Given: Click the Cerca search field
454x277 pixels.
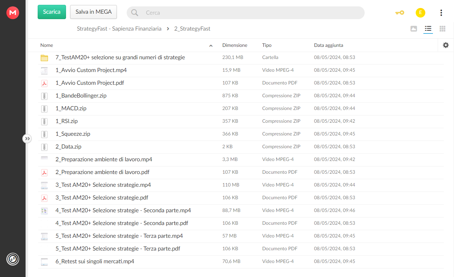Looking at the screenshot, I should [246, 13].
